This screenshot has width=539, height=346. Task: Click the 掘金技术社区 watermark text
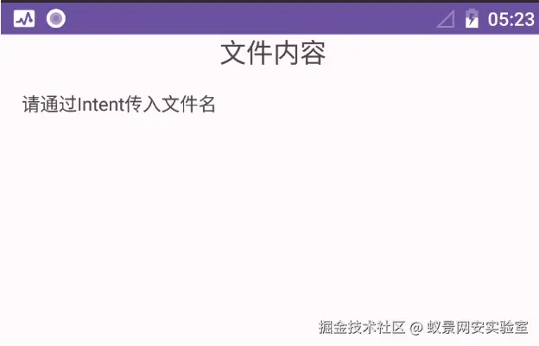[362, 327]
